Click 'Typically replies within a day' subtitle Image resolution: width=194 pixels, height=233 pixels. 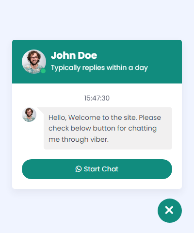(99, 67)
